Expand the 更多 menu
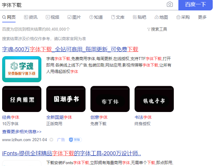 pos(202,17)
